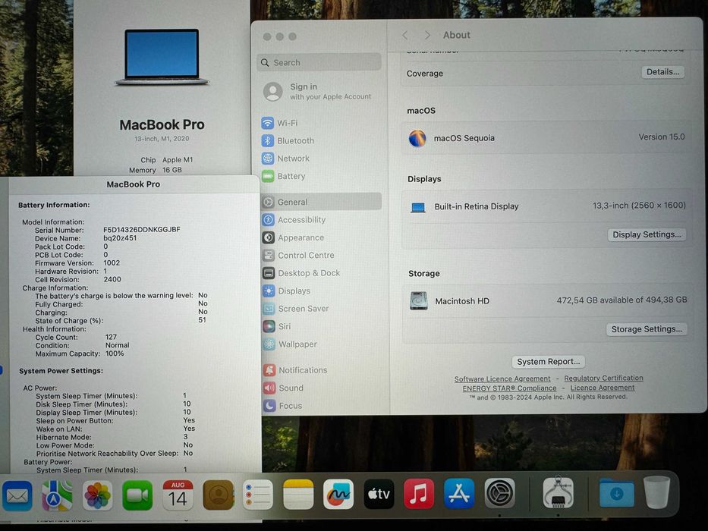Open Contacts app in dock

click(218, 495)
